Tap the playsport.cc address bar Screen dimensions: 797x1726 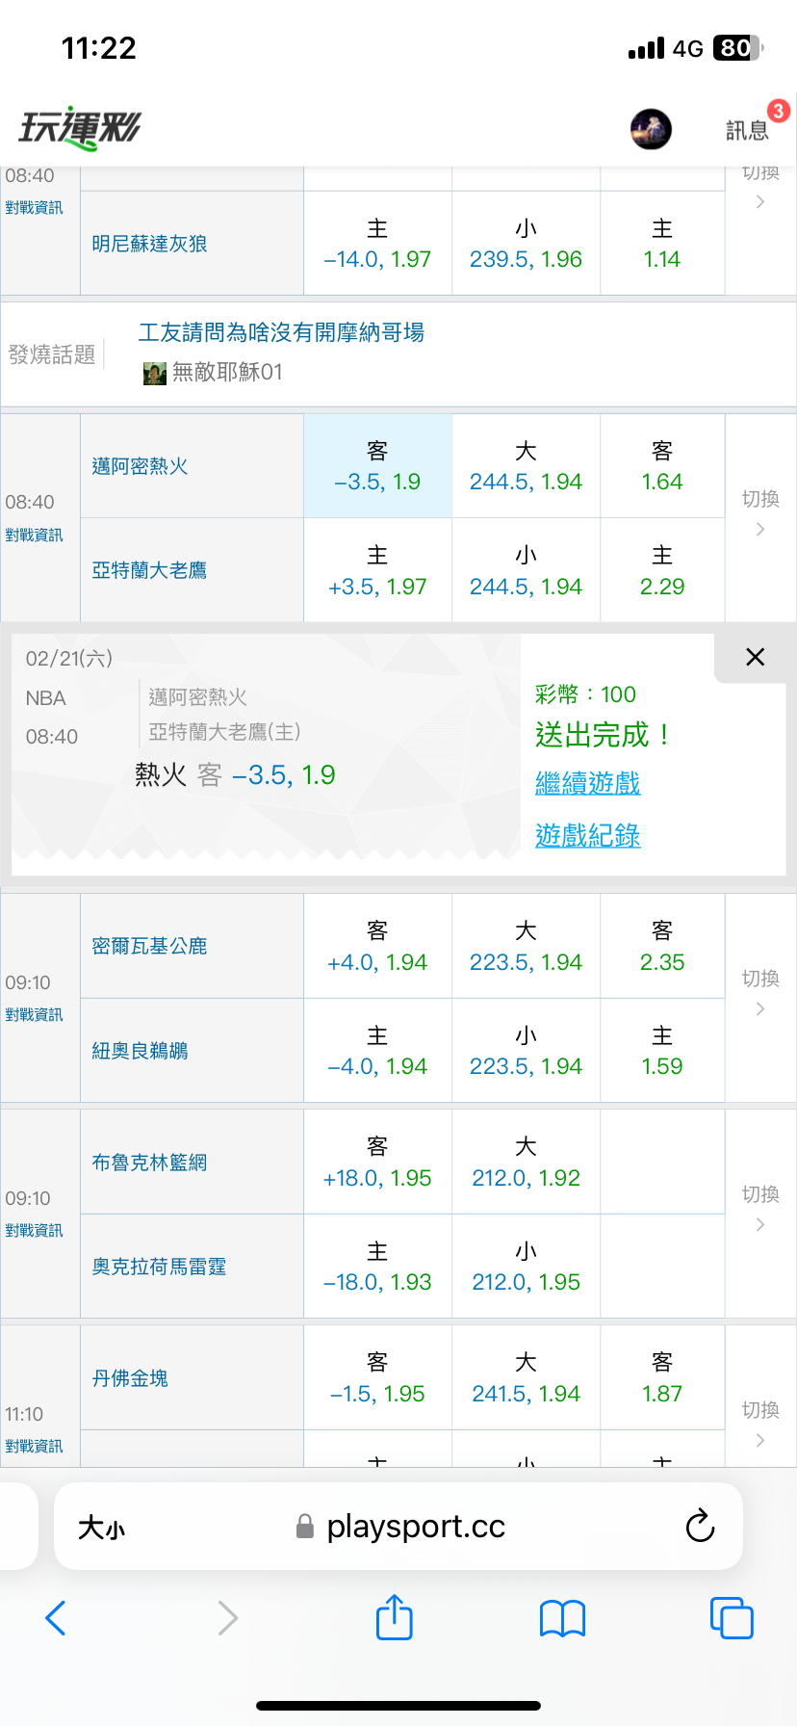tap(399, 1526)
